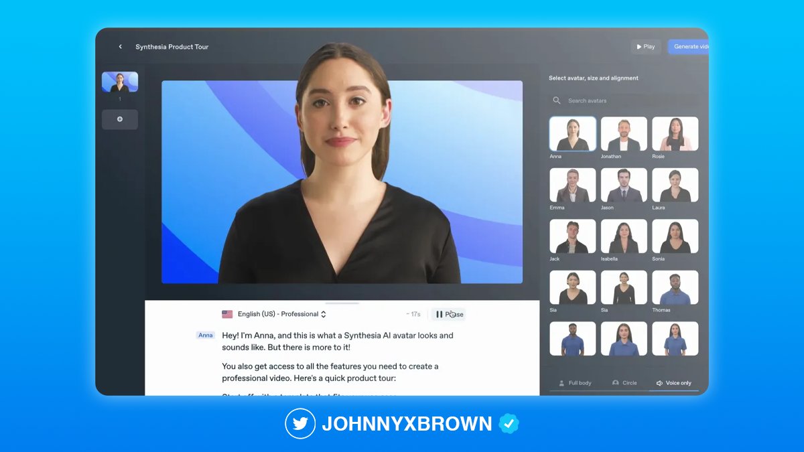Select the Jack avatar
This screenshot has width=804, height=452.
[x=573, y=236]
